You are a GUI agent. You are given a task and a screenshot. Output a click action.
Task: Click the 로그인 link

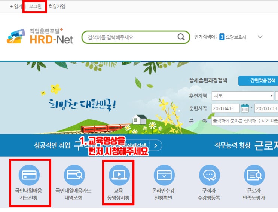[x=35, y=7]
